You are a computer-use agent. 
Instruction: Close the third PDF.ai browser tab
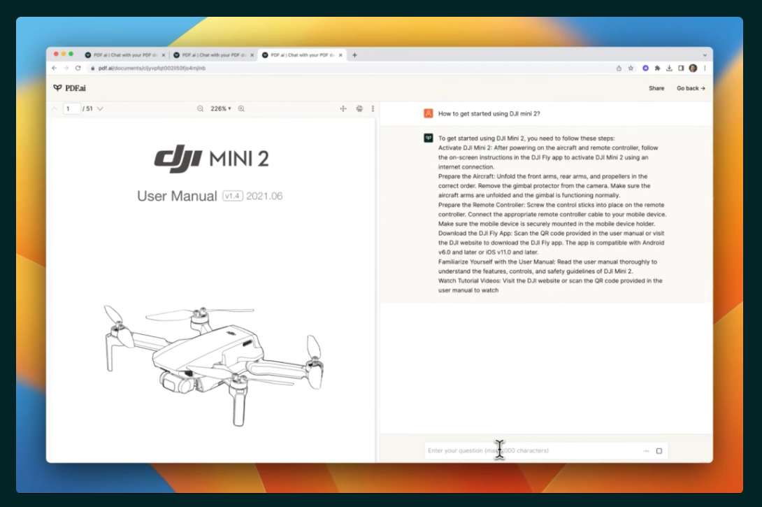[340, 55]
